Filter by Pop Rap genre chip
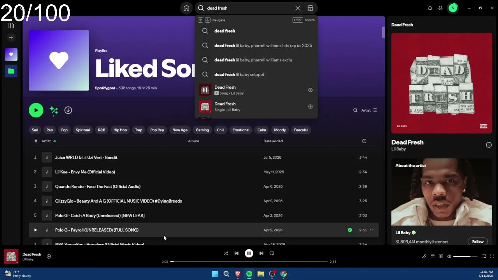 [157, 130]
